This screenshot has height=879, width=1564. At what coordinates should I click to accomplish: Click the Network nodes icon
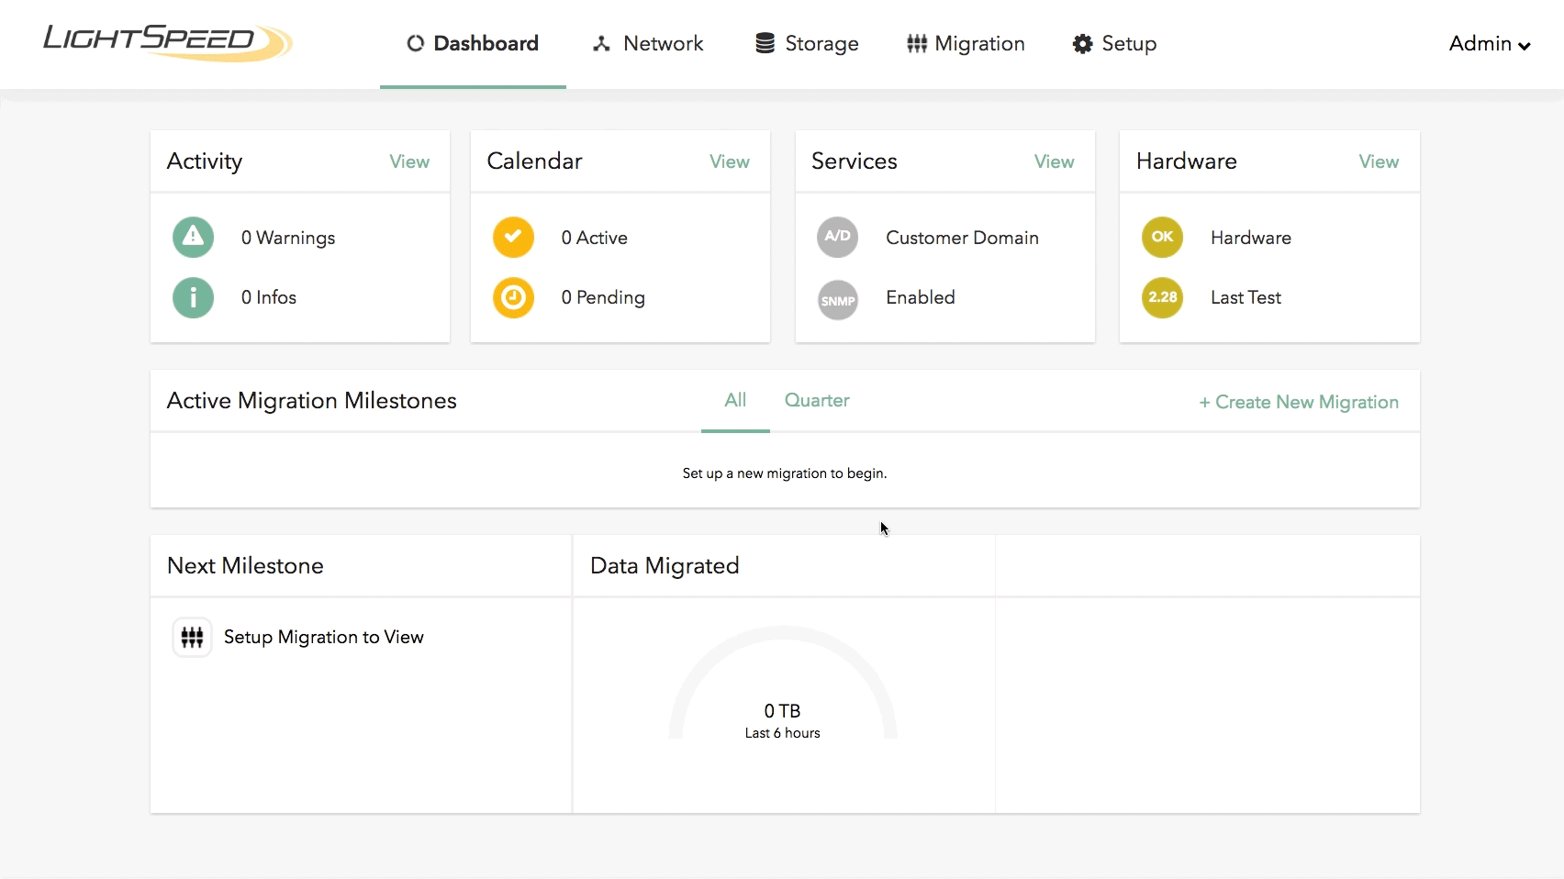tap(601, 43)
